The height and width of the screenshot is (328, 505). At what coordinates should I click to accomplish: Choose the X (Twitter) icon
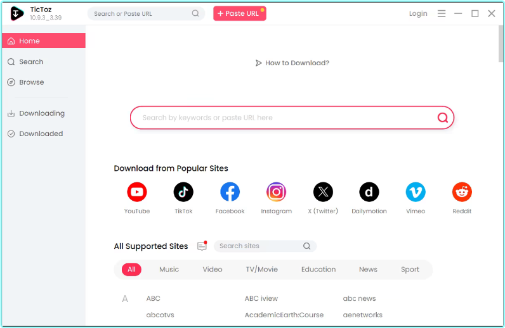323,192
